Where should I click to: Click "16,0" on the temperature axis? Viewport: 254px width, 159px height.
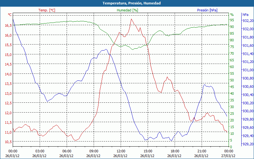pos(9,35)
